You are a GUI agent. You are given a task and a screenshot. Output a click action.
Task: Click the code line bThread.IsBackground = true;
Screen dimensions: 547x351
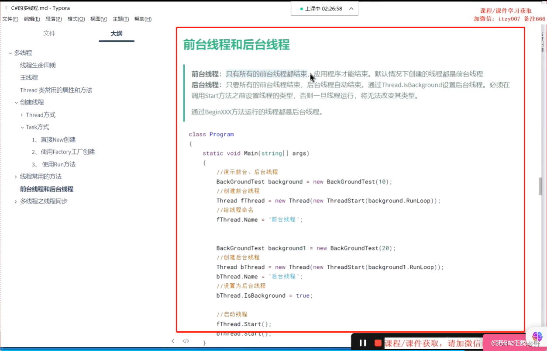pyautogui.click(x=265, y=295)
